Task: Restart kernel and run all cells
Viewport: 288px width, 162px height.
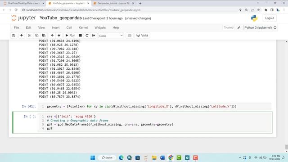Action: tap(94, 36)
